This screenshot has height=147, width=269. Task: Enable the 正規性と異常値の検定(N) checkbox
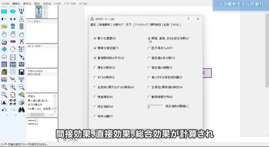(149, 87)
